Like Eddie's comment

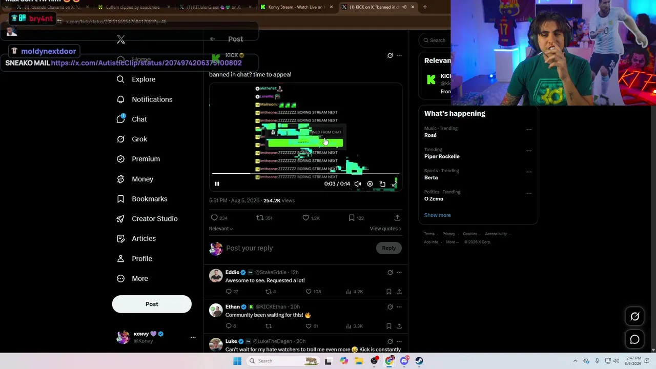313,292
